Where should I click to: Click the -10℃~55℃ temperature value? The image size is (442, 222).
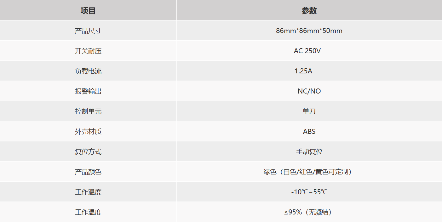pos(309,192)
